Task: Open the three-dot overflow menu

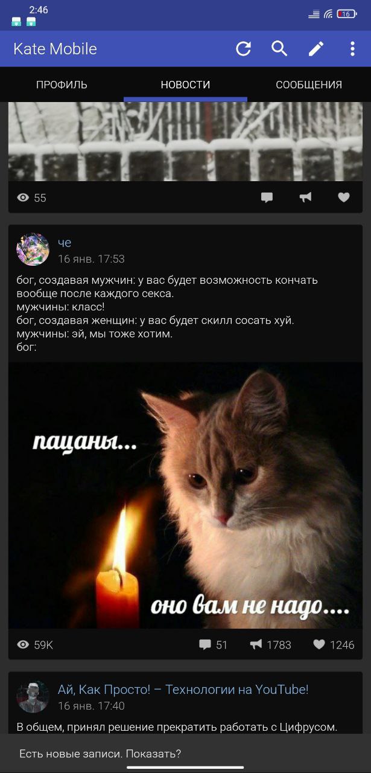Action: coord(352,49)
